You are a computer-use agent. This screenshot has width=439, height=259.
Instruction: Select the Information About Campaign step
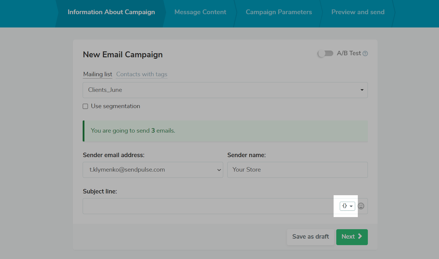111,12
